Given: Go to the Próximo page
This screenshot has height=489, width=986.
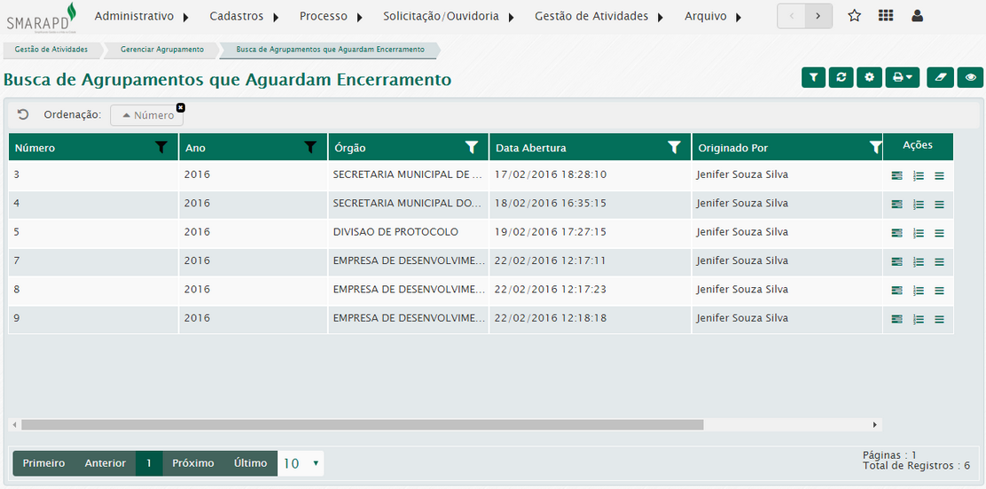Looking at the screenshot, I should pos(192,463).
